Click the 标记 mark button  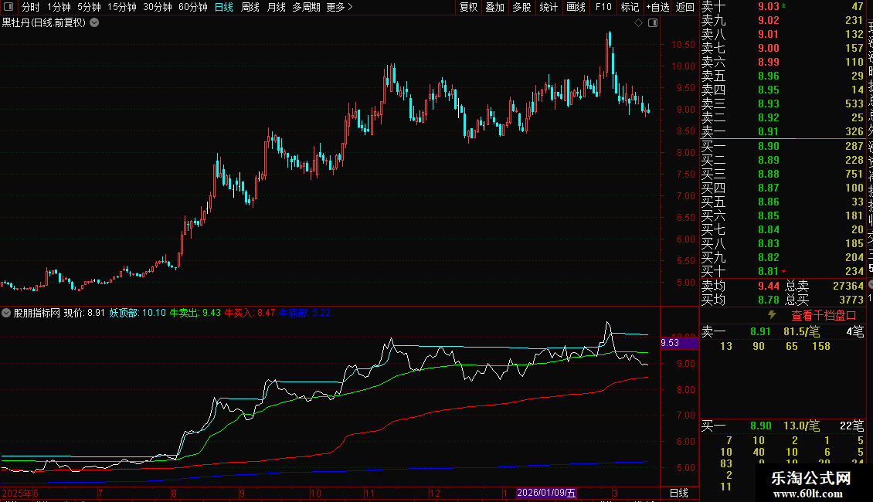[630, 7]
